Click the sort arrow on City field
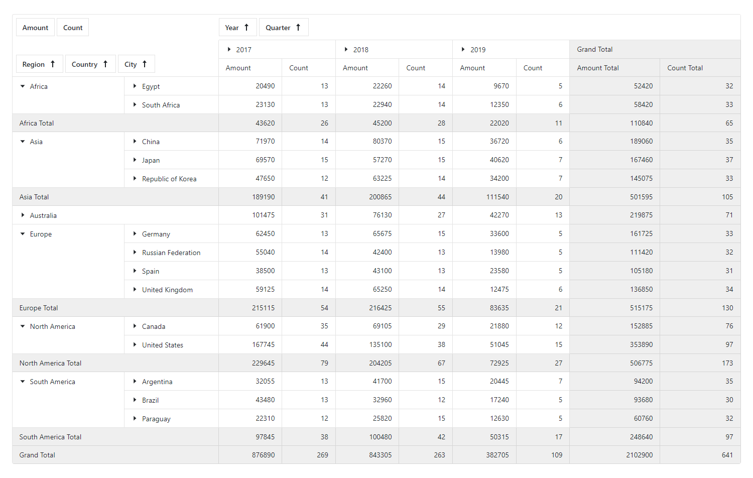The image size is (753, 478). click(x=145, y=64)
